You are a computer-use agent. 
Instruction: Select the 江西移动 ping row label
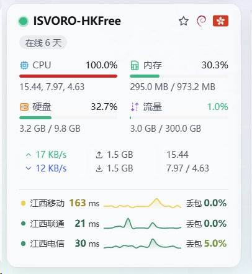[47, 203]
